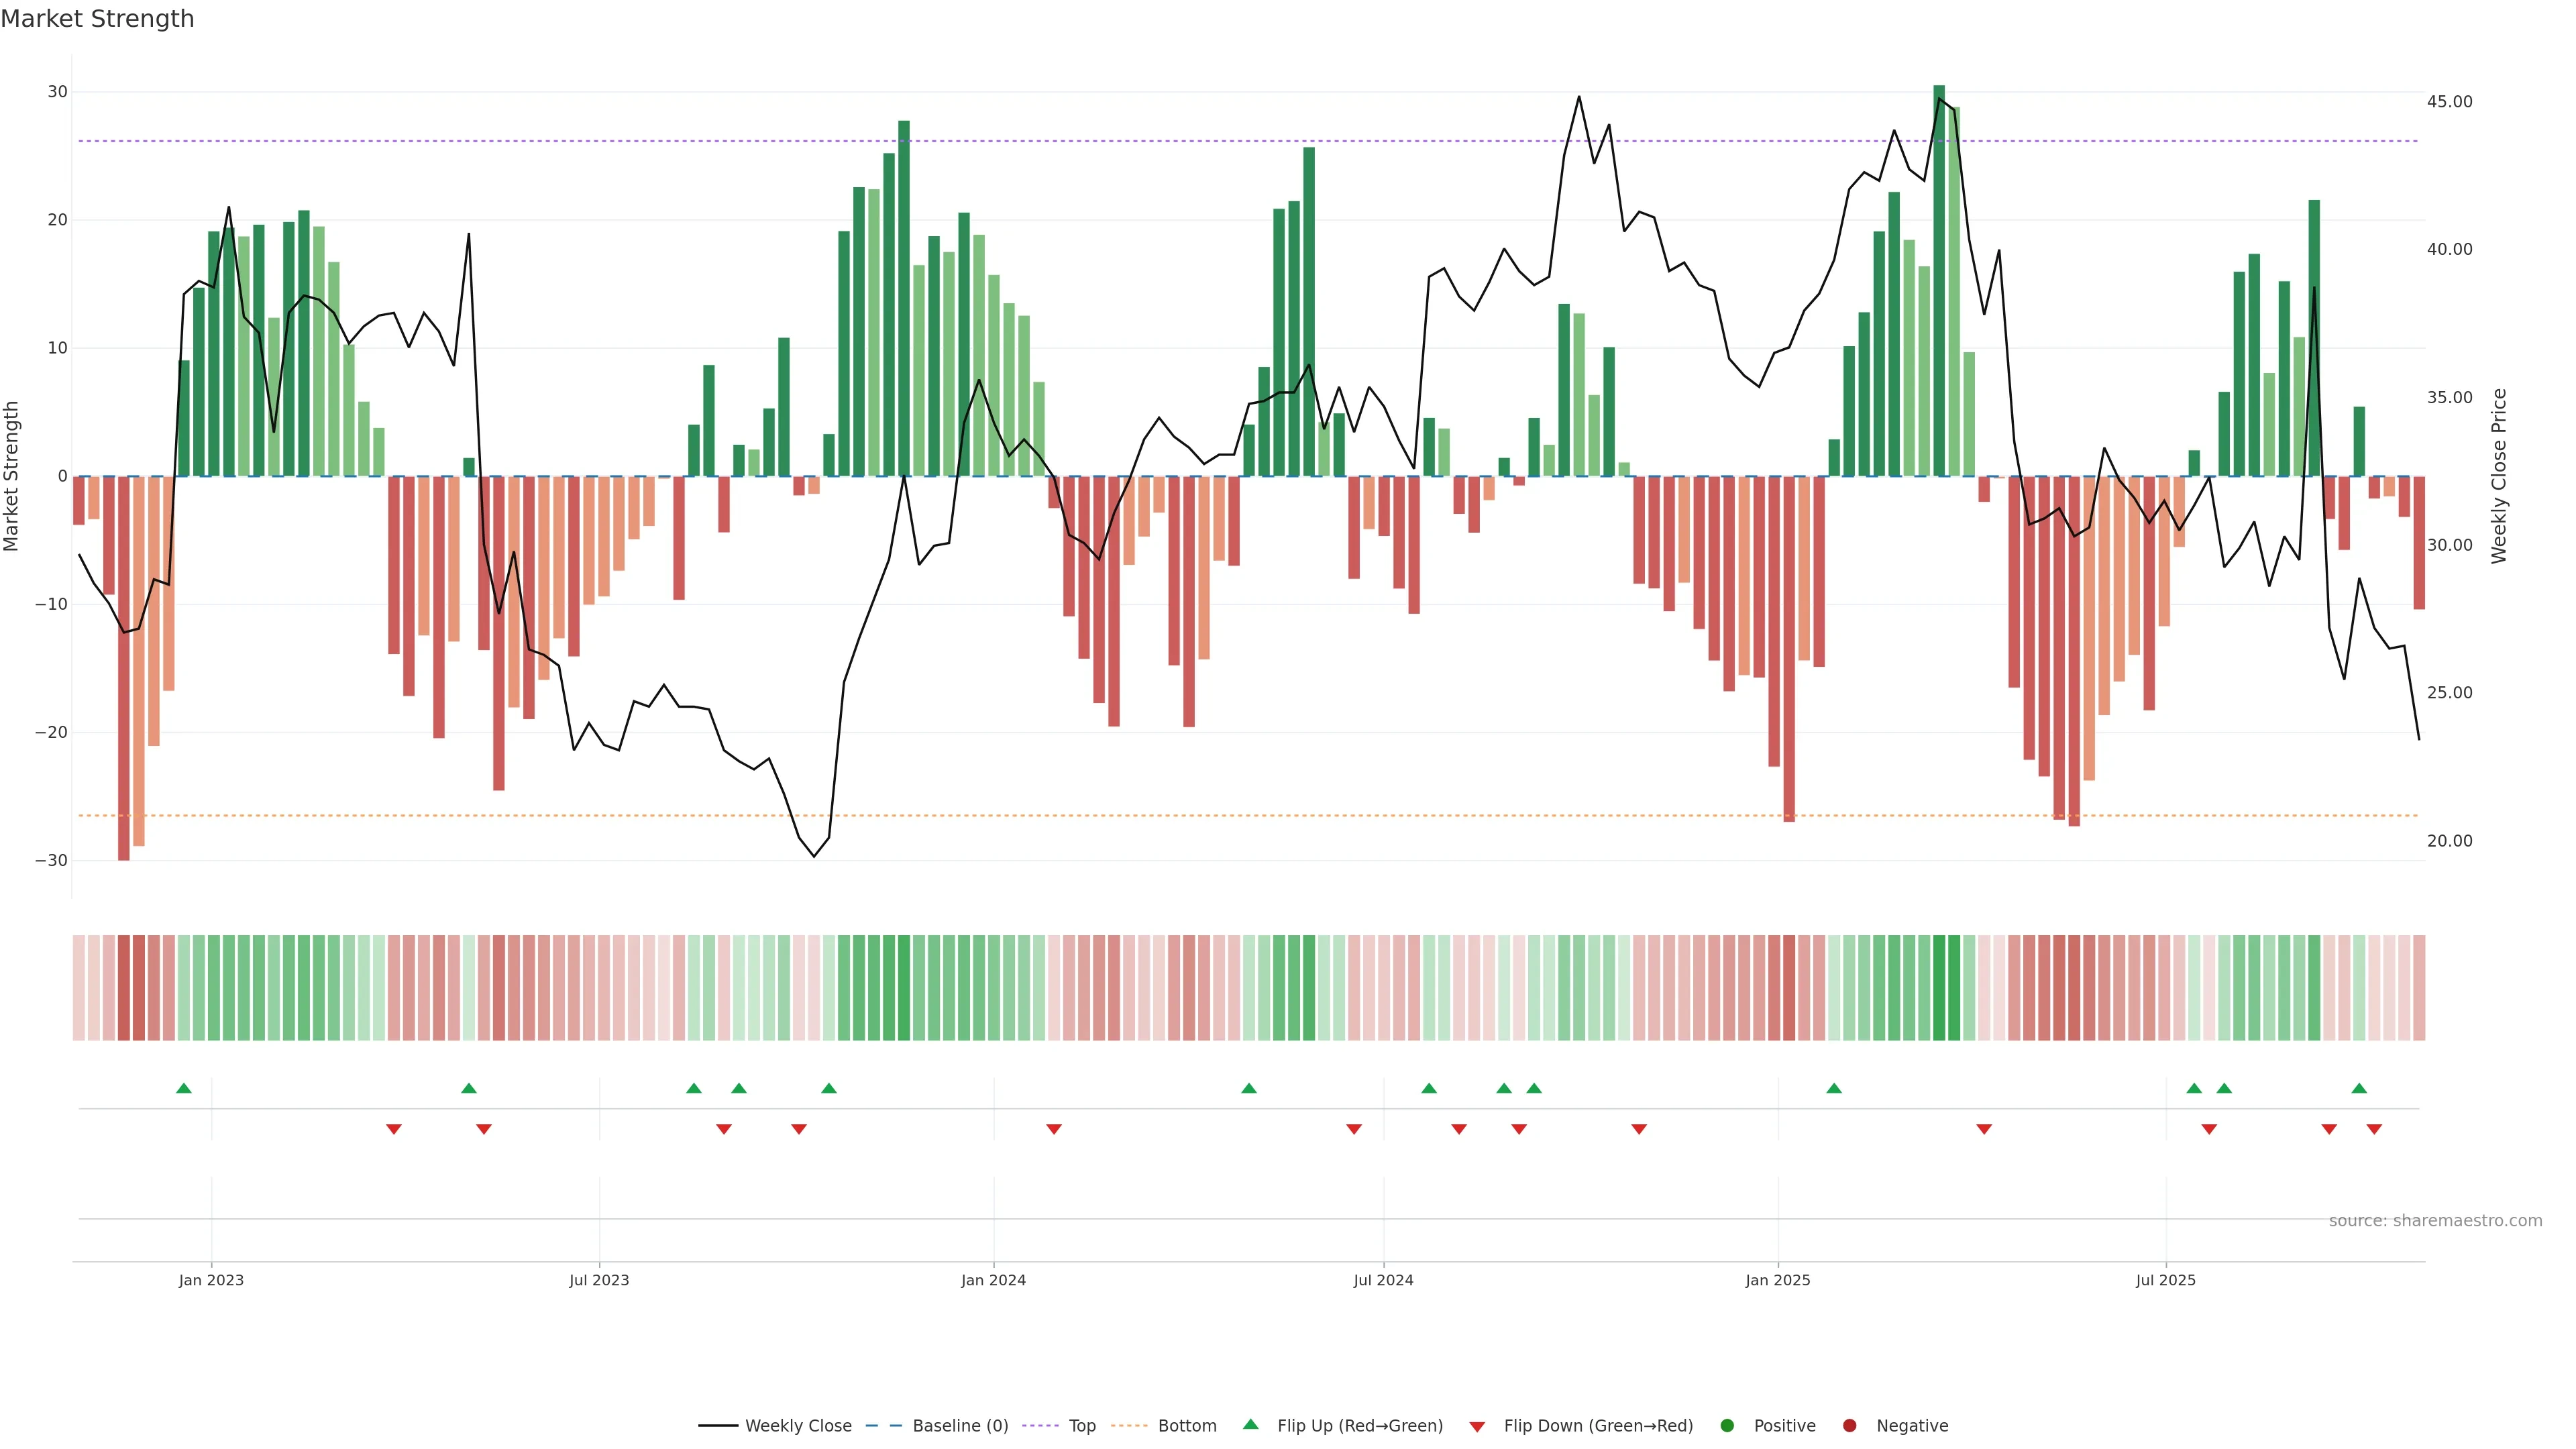
Task: Toggle the Weekly Close series label in legend
Action: (x=798, y=1425)
